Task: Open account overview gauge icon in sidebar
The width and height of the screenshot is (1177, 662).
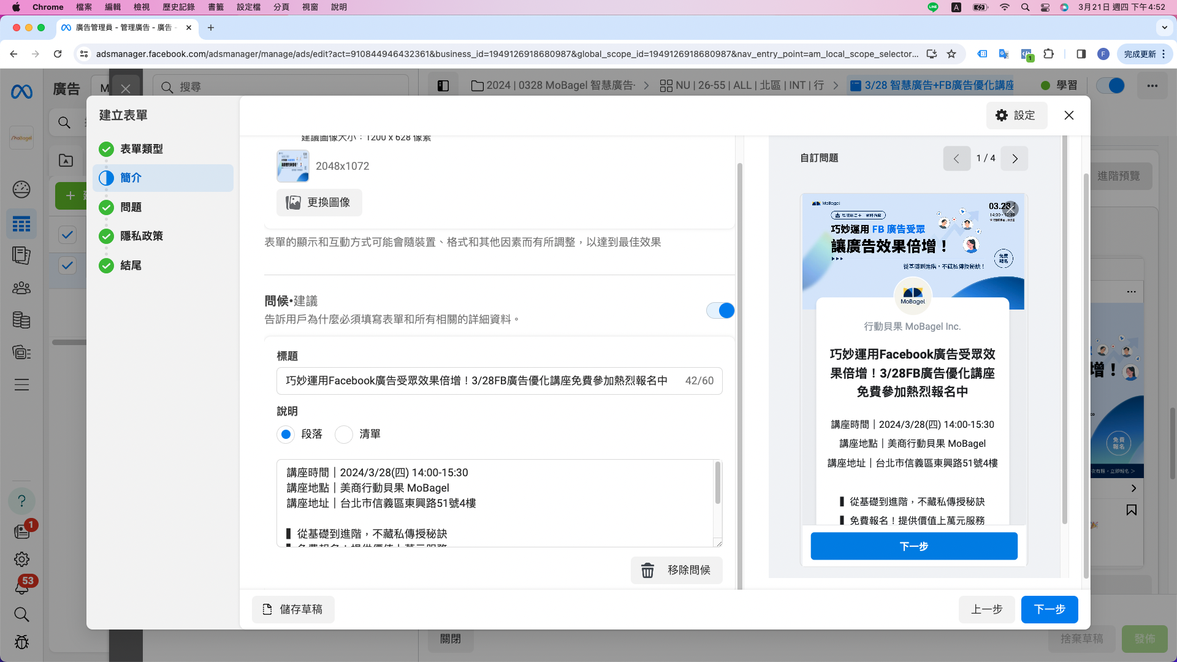Action: pyautogui.click(x=21, y=189)
